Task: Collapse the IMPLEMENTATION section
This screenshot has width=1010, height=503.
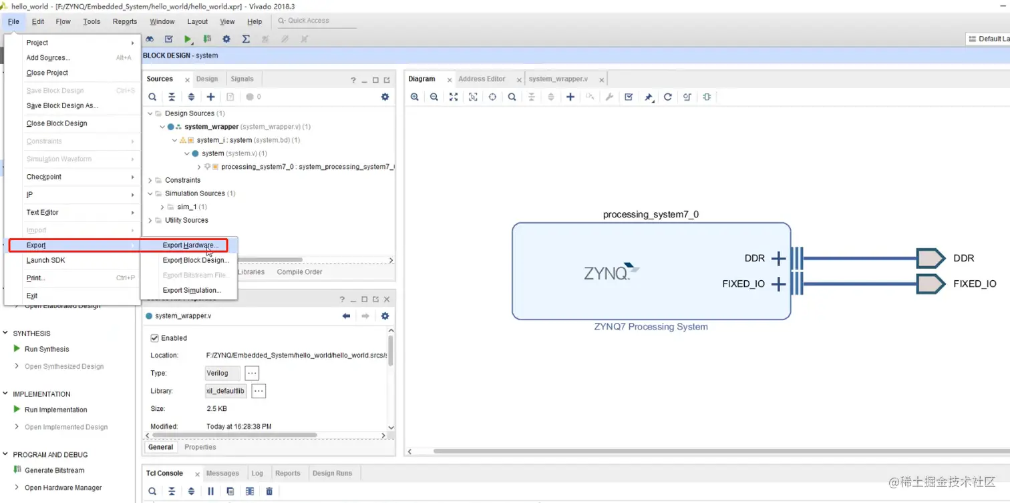Action: tap(5, 394)
